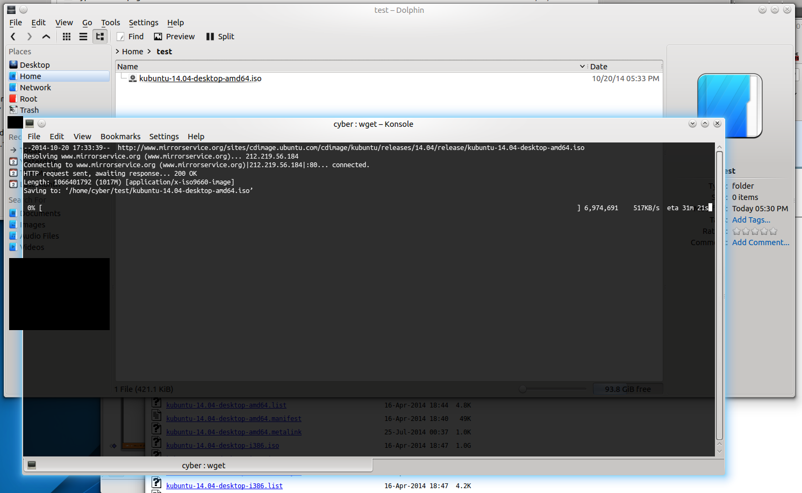The height and width of the screenshot is (493, 802).
Task: Open Dolphin View menu
Action: click(64, 23)
